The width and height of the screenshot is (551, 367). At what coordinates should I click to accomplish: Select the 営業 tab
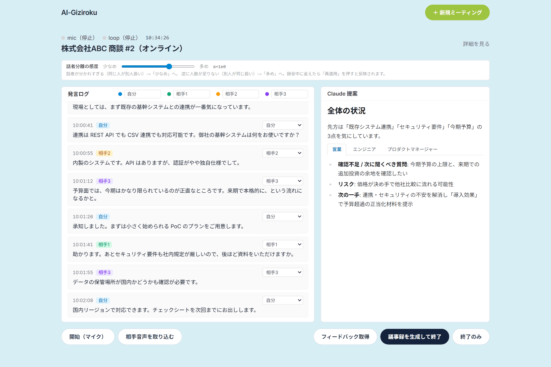(x=337, y=149)
